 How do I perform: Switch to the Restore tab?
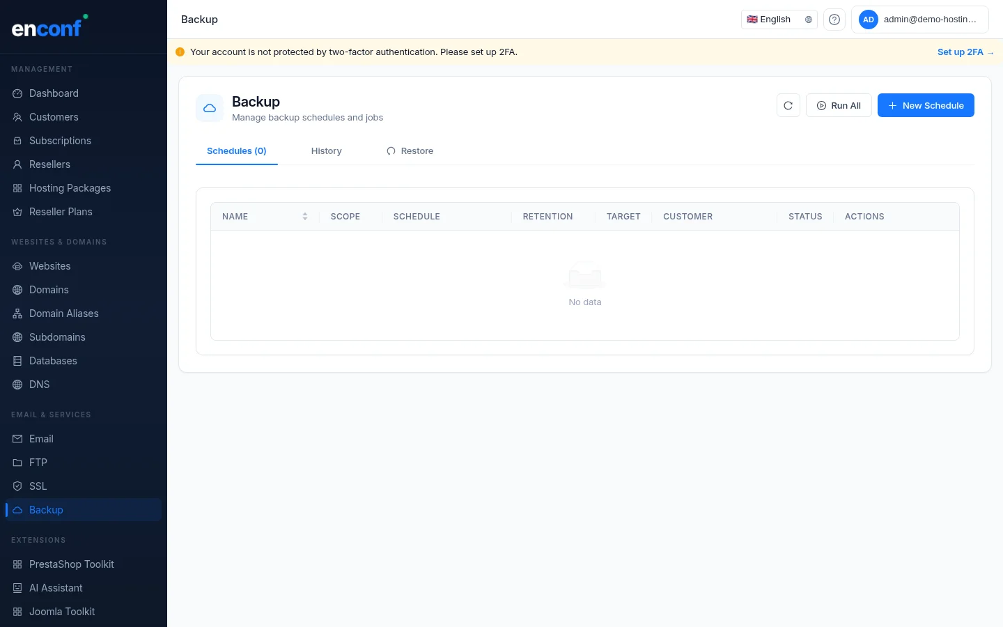[x=410, y=151]
